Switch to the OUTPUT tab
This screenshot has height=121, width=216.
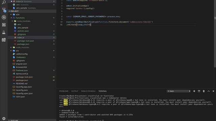tap(75, 91)
